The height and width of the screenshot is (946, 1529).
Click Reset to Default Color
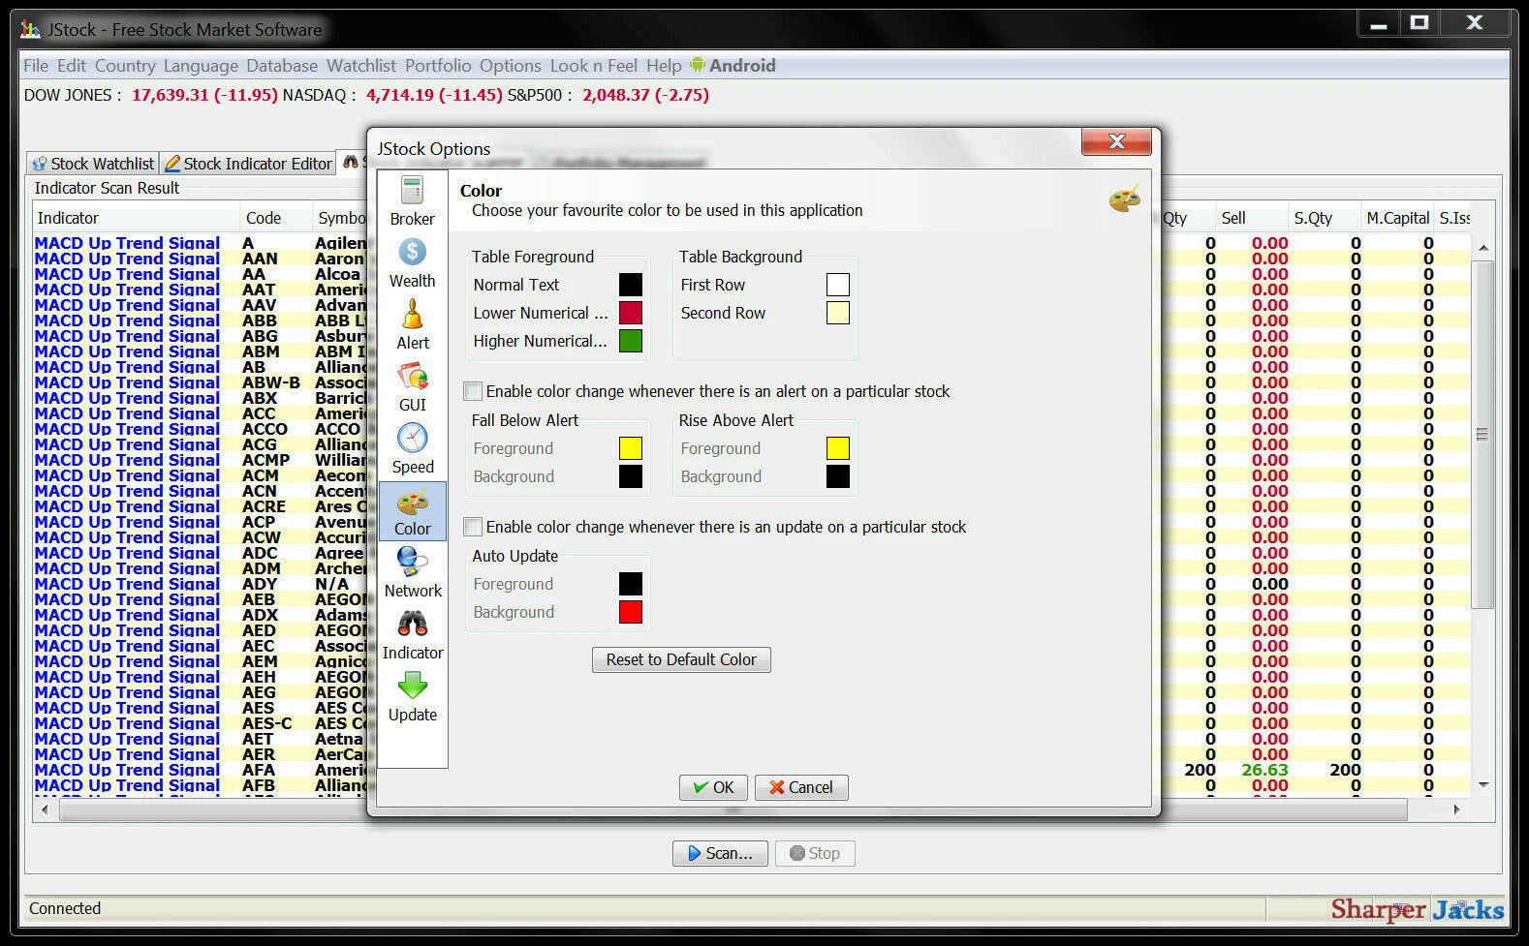coord(681,659)
